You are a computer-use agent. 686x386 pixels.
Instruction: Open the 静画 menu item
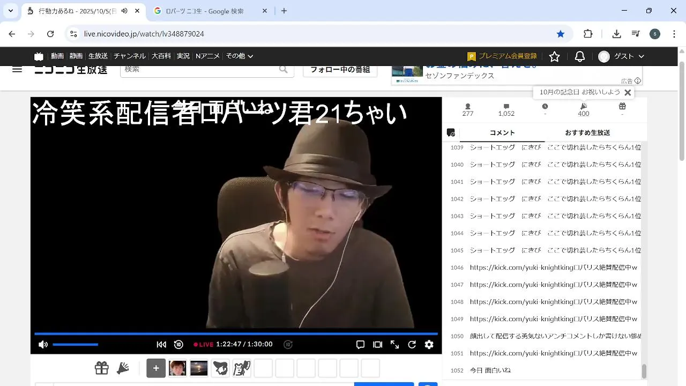(76, 56)
